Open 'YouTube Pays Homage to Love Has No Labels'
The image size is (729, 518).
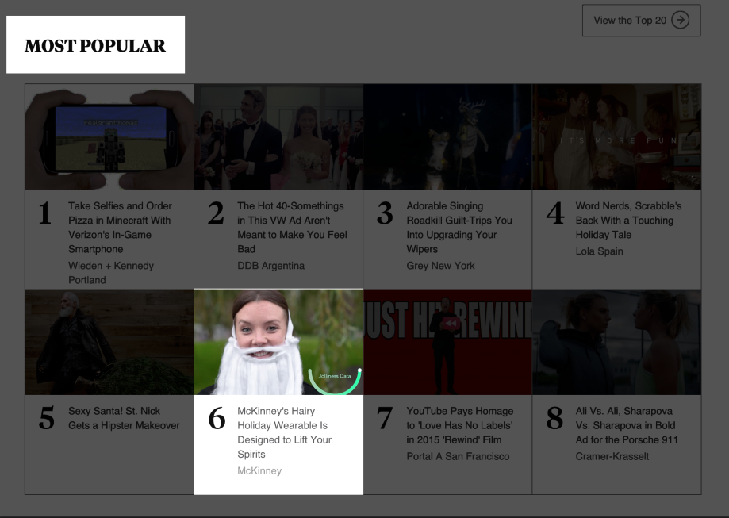pyautogui.click(x=459, y=425)
